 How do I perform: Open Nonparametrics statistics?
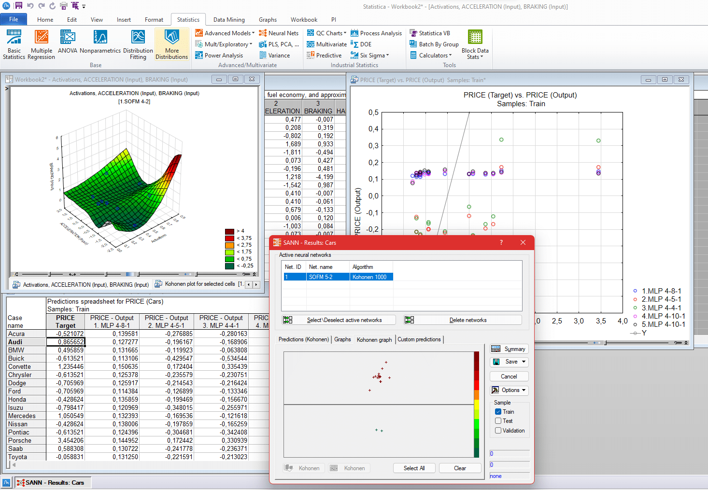[100, 42]
